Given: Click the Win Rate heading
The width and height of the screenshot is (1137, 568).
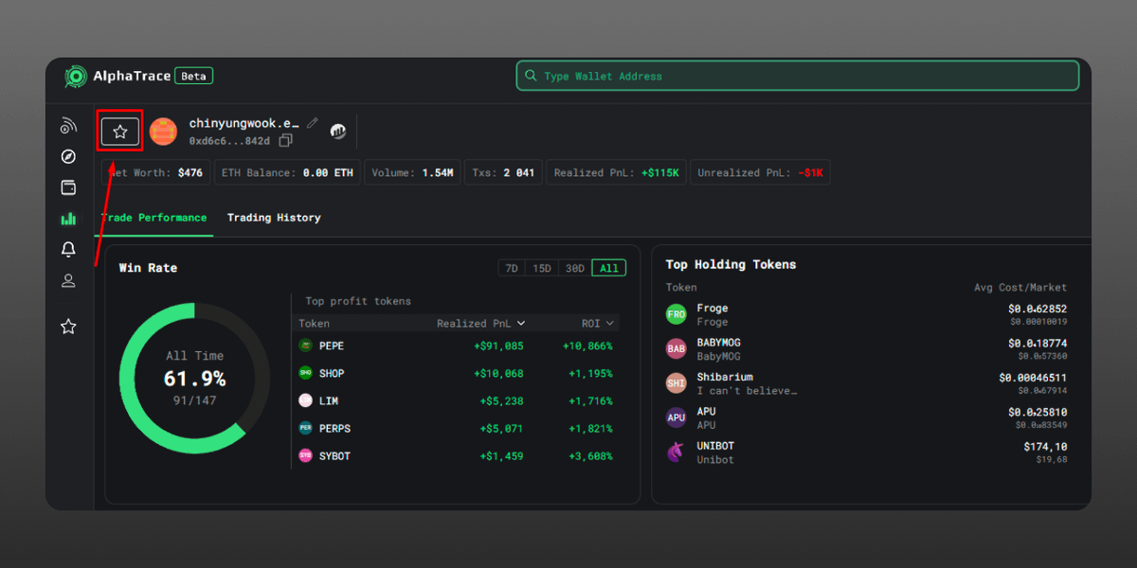Looking at the screenshot, I should (x=148, y=268).
